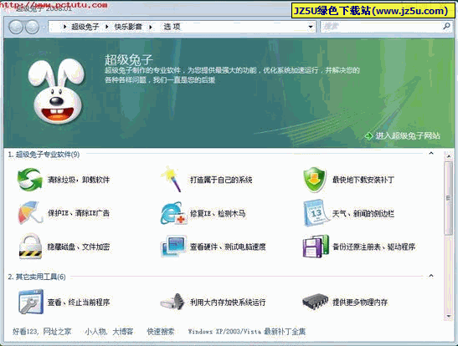The image size is (458, 346).
Task: Select the 快乐影音 breadcrumb item
Action: pos(128,27)
